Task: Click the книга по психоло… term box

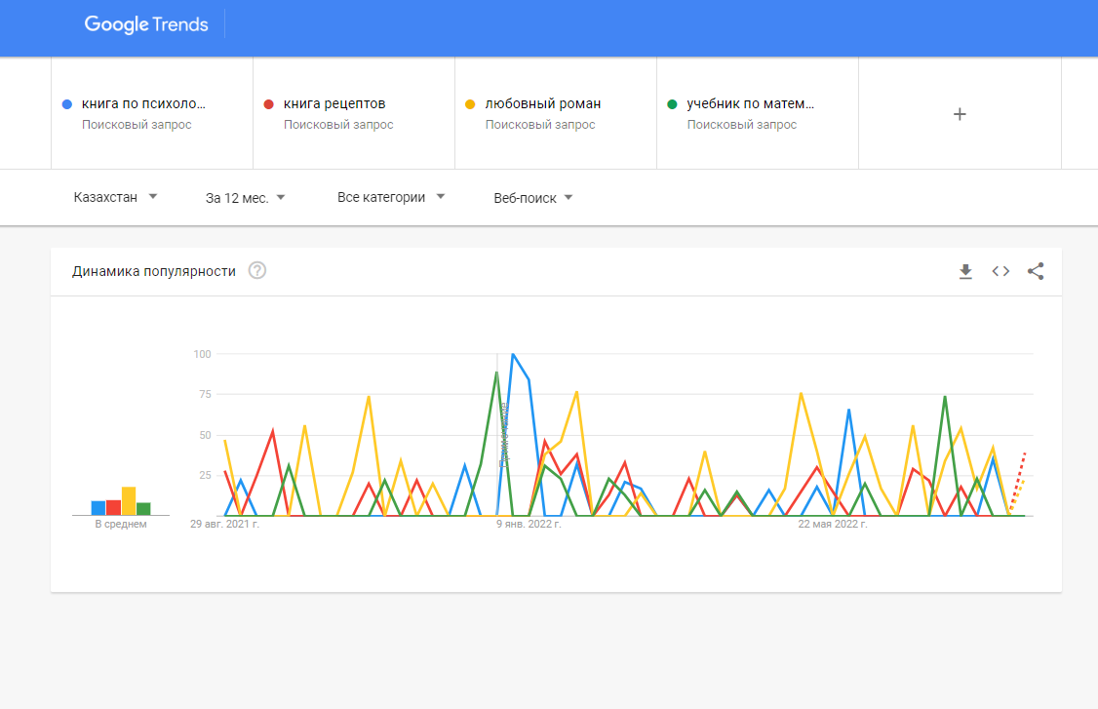Action: coord(152,113)
